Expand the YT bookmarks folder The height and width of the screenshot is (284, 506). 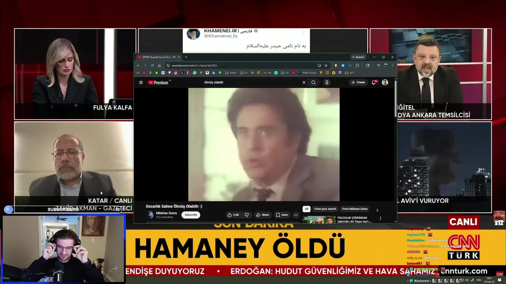tap(244, 73)
